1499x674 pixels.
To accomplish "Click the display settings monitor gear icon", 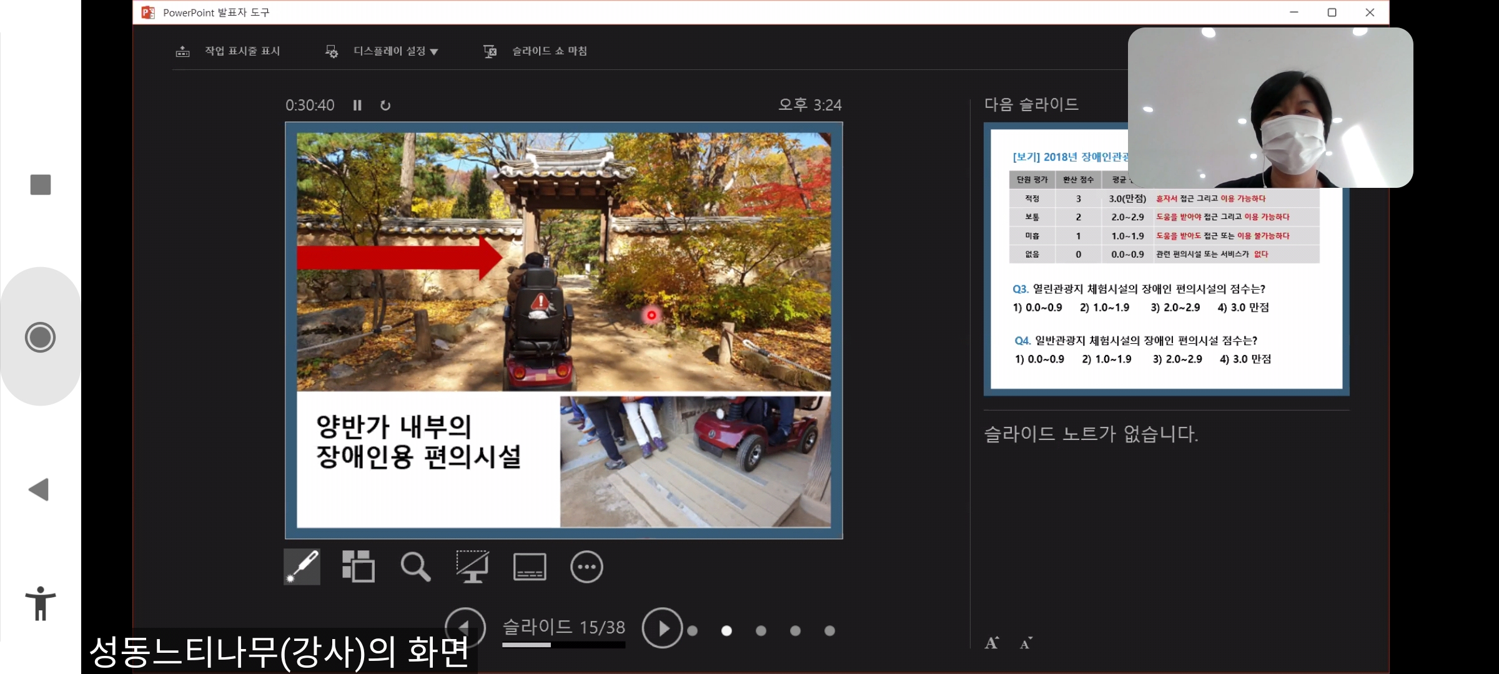I will (332, 51).
